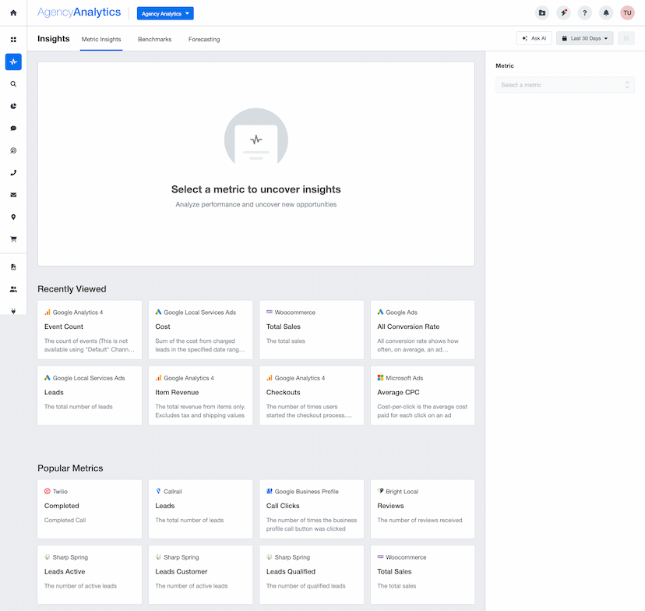This screenshot has height=611, width=645.
Task: Switch to the Benchmarks tab
Action: pyautogui.click(x=155, y=40)
